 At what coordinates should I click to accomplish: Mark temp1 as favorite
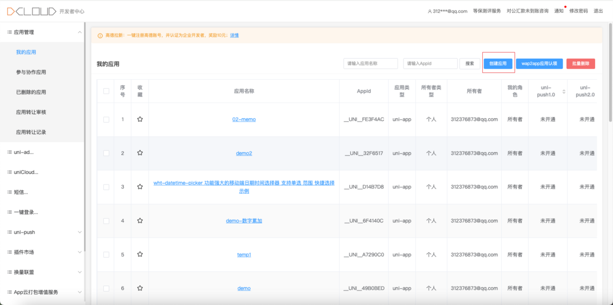140,255
